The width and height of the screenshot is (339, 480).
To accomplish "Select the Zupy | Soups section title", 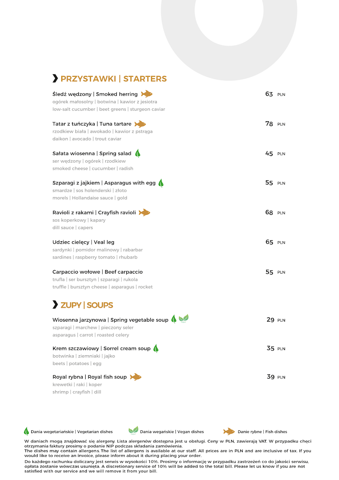I will [x=87, y=305].
